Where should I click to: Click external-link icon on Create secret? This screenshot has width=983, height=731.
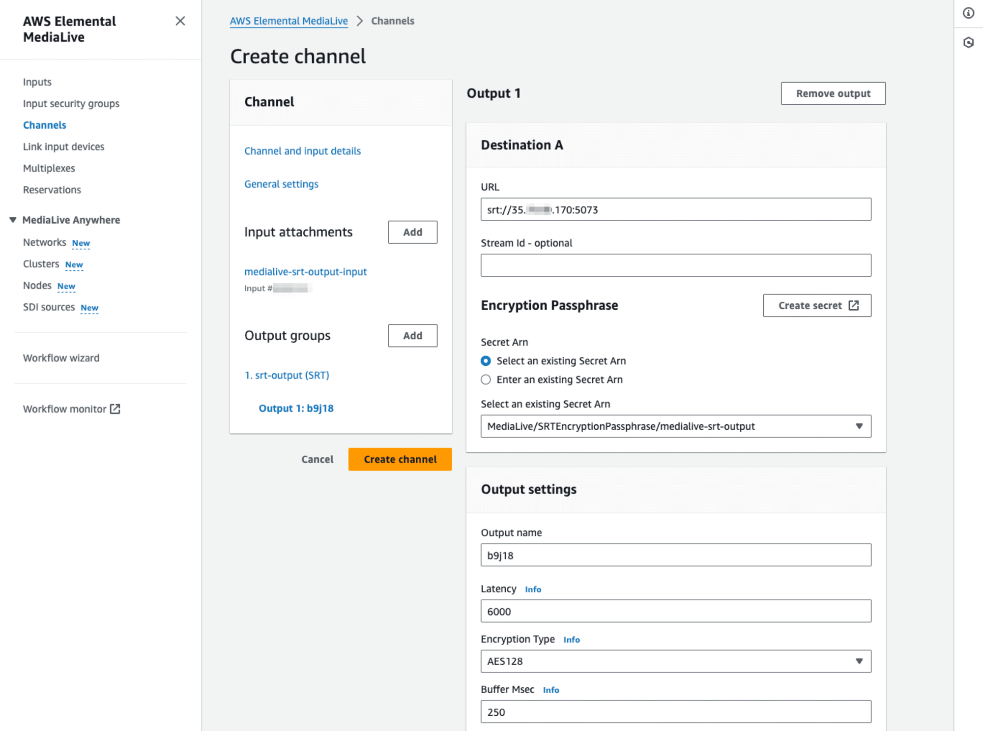(854, 306)
